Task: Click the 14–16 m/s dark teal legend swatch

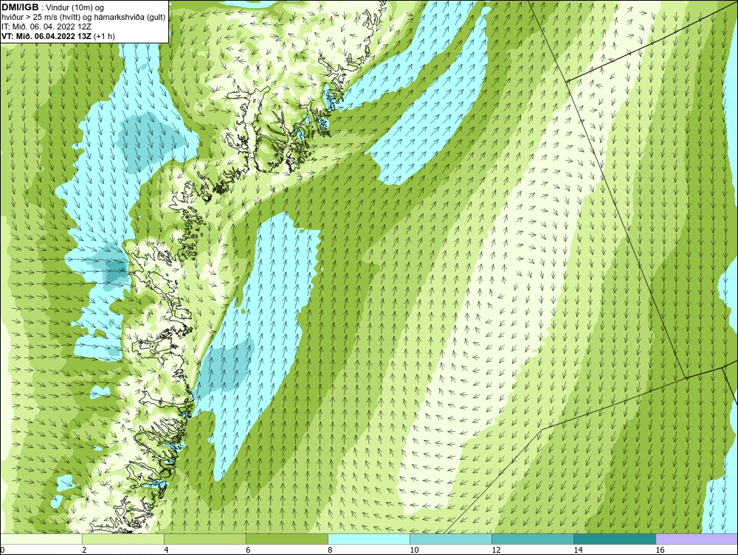Action: [615, 539]
